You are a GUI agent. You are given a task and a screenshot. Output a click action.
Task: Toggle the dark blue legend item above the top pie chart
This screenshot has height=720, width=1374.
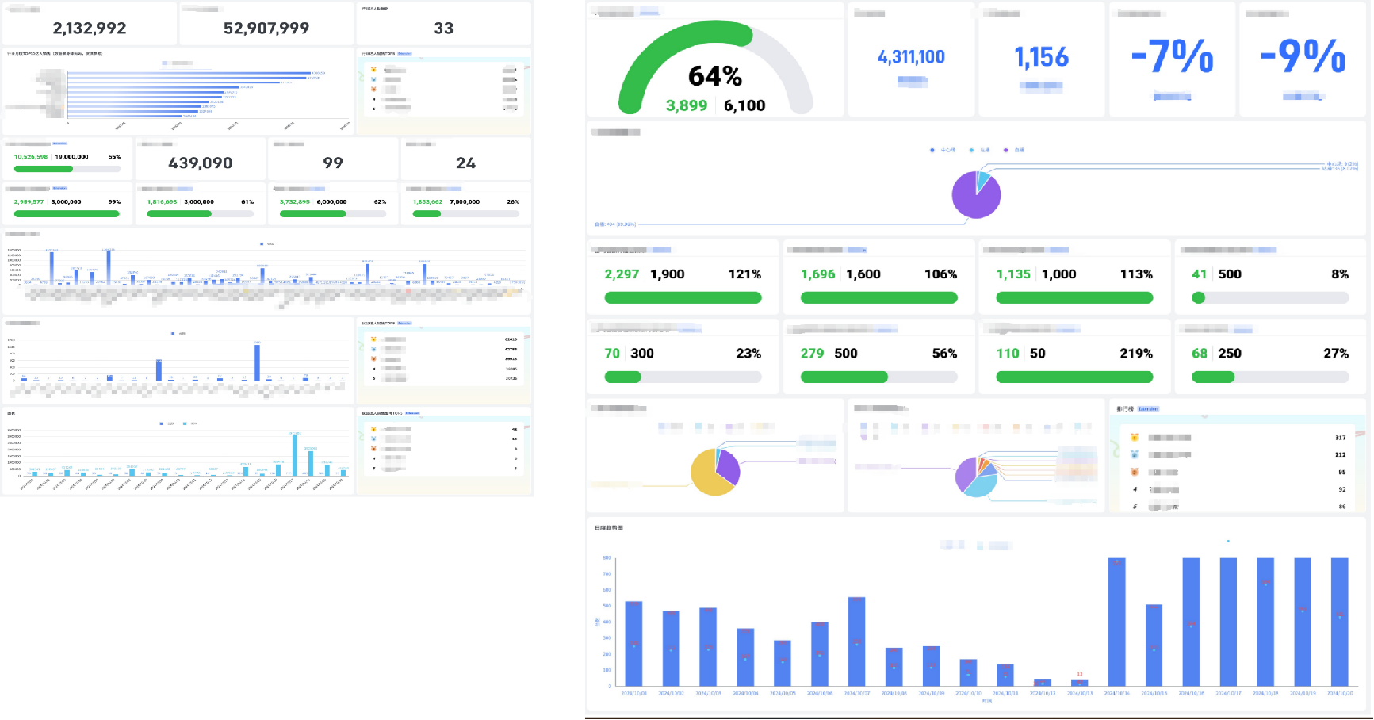click(x=943, y=150)
